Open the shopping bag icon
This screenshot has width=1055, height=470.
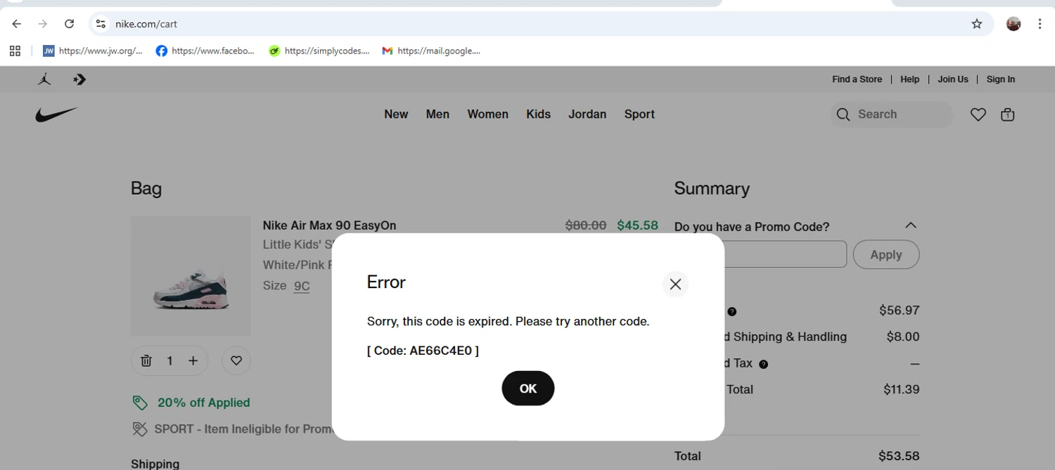point(1007,115)
